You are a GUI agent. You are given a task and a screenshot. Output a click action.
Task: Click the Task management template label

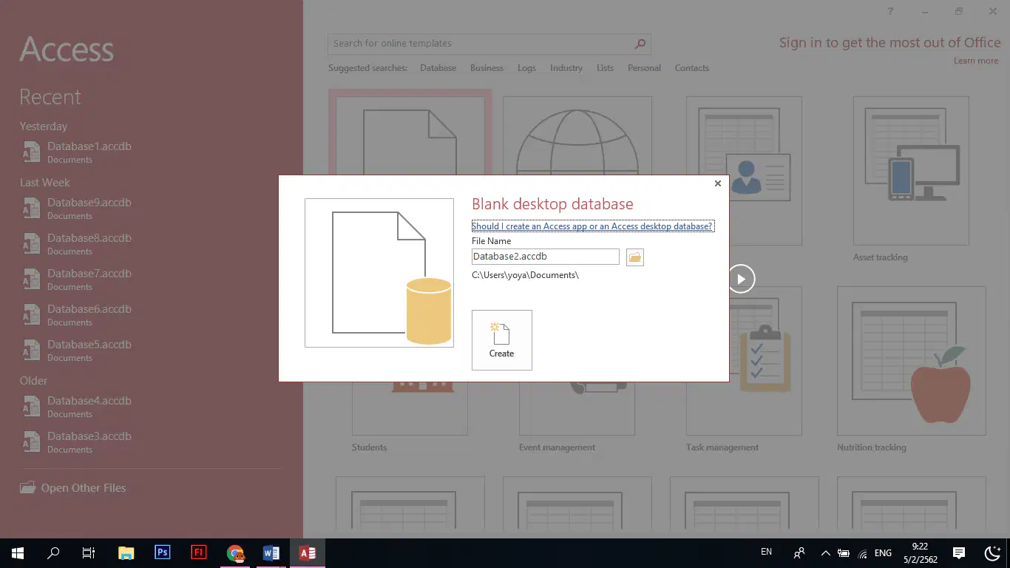point(722,447)
